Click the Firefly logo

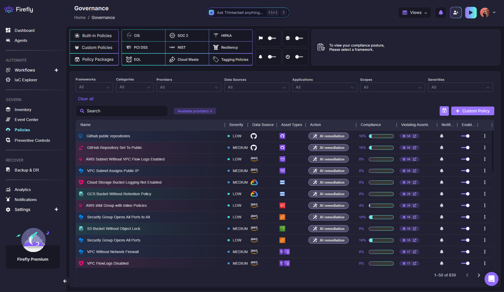[19, 9]
